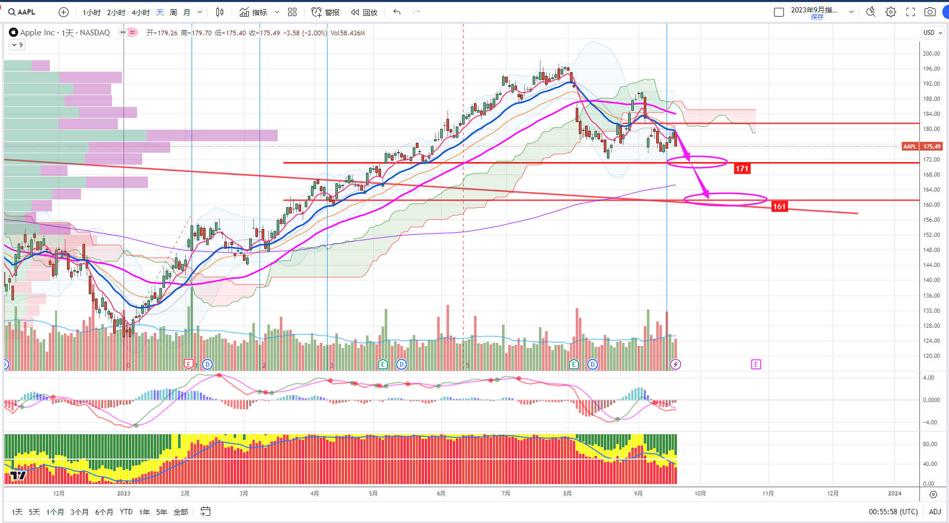Set the date range to YTD
Screen dimensions: 949x523
(126, 512)
